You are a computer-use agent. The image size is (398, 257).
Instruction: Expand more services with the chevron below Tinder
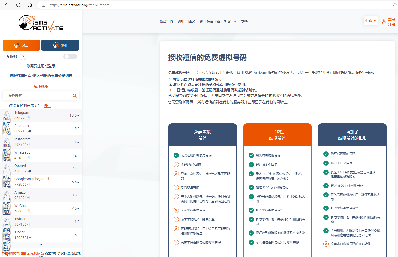pyautogui.click(x=41, y=245)
